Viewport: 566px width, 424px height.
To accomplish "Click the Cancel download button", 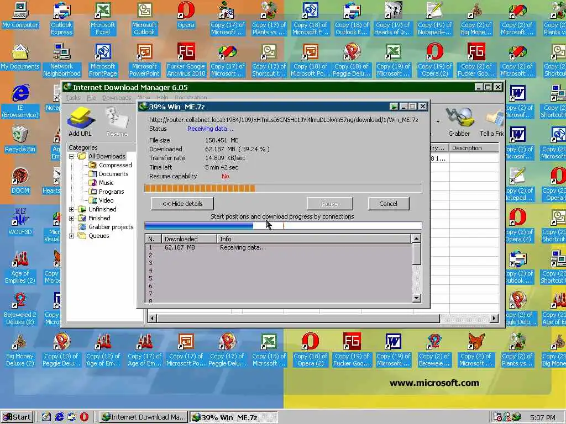I will [x=389, y=204].
